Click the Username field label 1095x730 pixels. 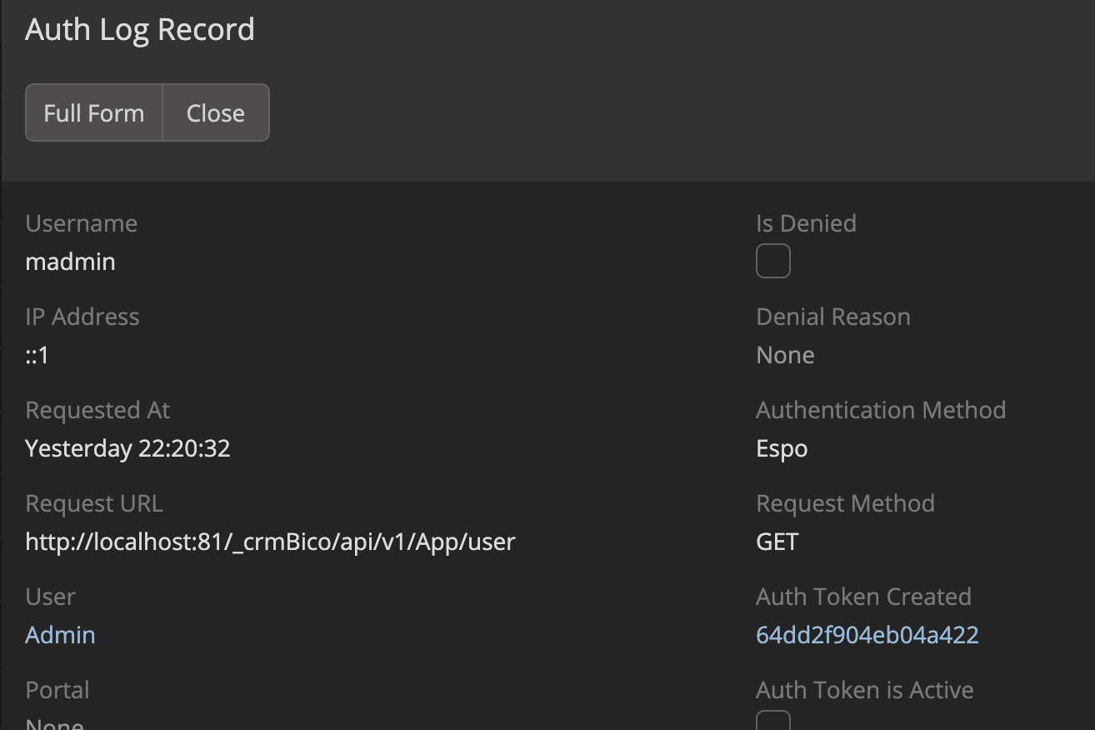(x=81, y=223)
